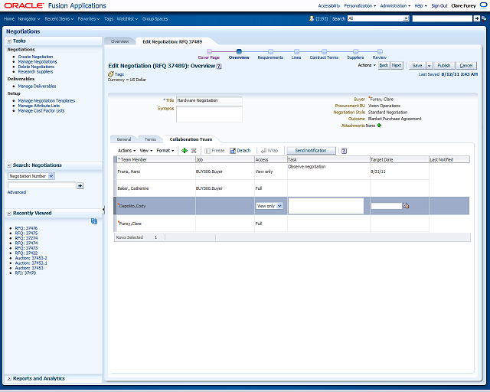This screenshot has height=392, width=490.
Task: Switch to the Terms tab
Action: pos(150,139)
